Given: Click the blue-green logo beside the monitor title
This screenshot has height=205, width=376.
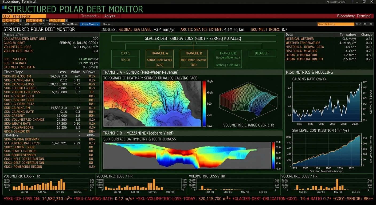Looking at the screenshot, I should (x=5, y=8).
